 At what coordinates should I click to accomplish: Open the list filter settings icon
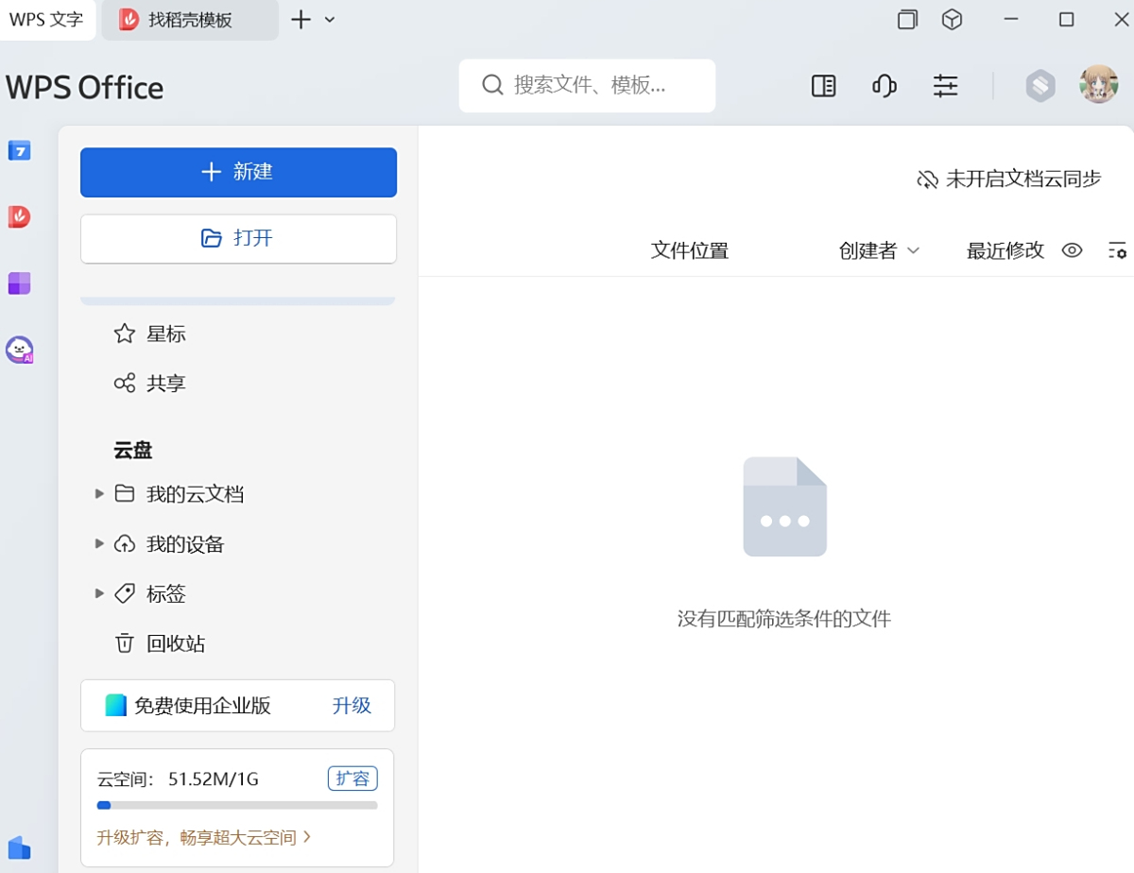point(1117,250)
